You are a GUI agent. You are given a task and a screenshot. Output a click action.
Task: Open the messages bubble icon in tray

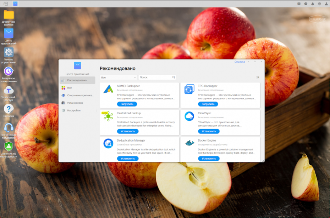pyautogui.click(x=306, y=4)
